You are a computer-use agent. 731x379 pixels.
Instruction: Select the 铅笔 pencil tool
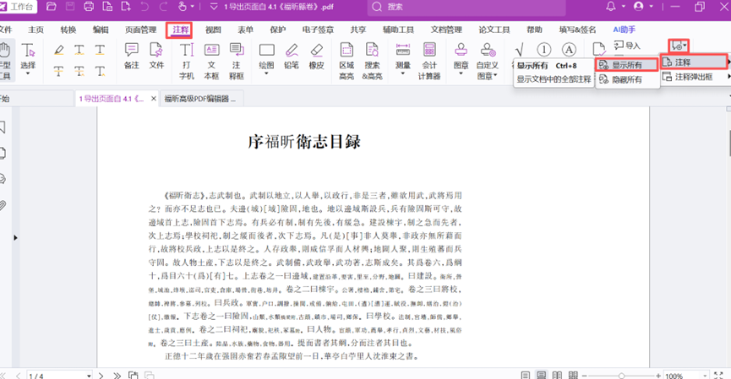pos(291,56)
